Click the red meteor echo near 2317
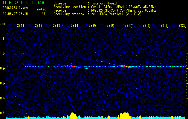This screenshot has width=188, height=119. click(125, 66)
